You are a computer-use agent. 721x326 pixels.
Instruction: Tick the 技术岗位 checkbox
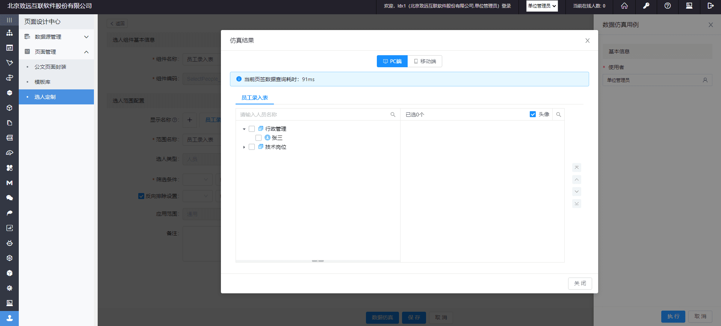[252, 147]
